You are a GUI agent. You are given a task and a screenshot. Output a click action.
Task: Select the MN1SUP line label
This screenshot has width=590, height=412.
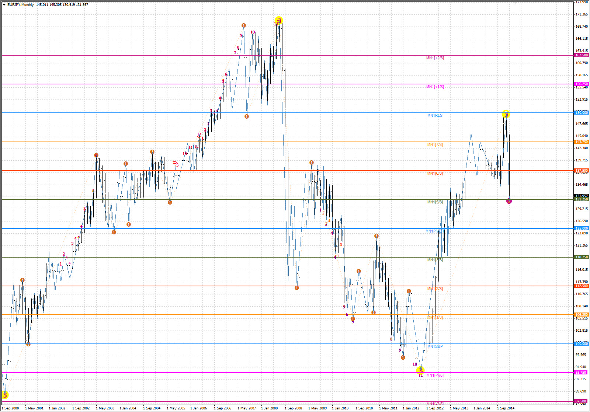point(435,347)
